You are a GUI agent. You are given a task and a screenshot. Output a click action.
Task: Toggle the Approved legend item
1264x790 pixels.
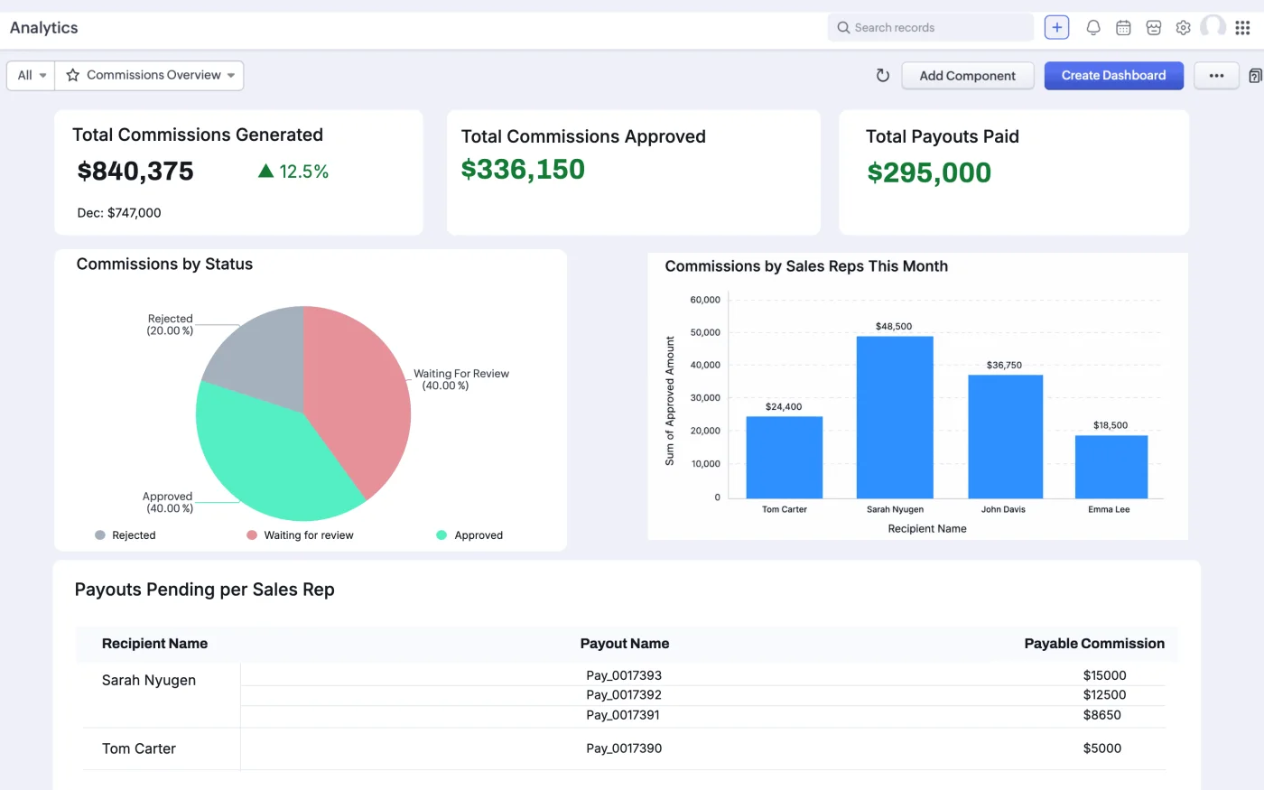coord(469,535)
